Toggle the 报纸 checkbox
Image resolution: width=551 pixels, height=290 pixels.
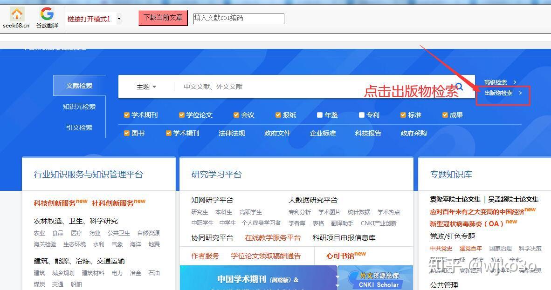[278, 115]
